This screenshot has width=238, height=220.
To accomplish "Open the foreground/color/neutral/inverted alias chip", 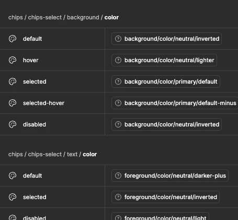I will [165, 197].
